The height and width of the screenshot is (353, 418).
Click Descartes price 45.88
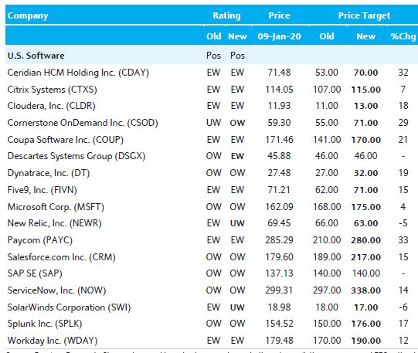point(279,156)
